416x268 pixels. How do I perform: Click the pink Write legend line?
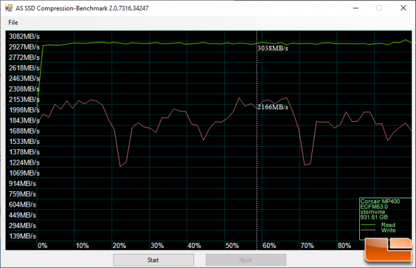(x=368, y=230)
